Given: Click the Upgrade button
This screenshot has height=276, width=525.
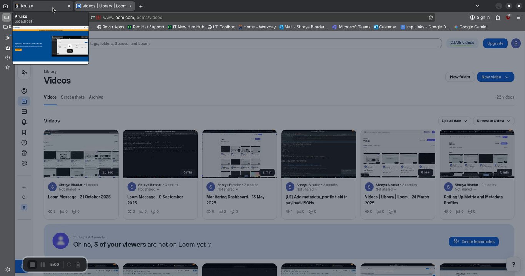Looking at the screenshot, I should click(495, 43).
